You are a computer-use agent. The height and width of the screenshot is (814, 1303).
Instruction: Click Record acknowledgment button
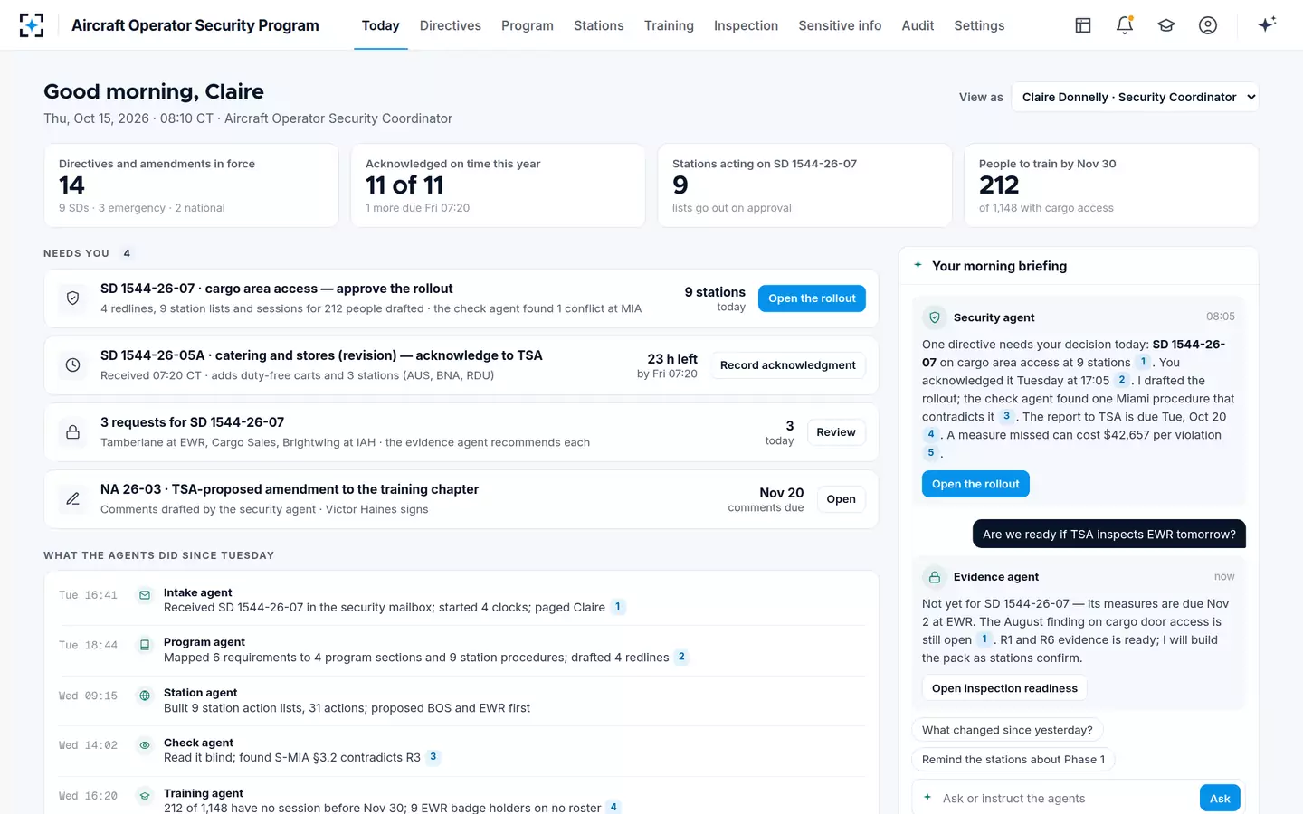(x=787, y=365)
